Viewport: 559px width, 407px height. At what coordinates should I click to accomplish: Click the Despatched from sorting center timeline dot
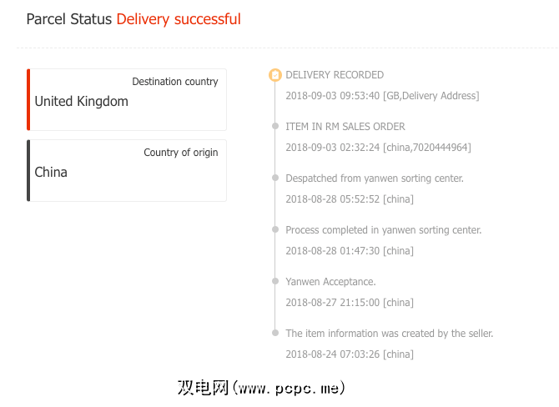tap(275, 178)
